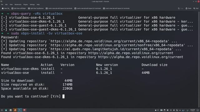200x112 pixels.
Task: Open the Bluetooth icon in system tray
Action: pyautogui.click(x=171, y=110)
